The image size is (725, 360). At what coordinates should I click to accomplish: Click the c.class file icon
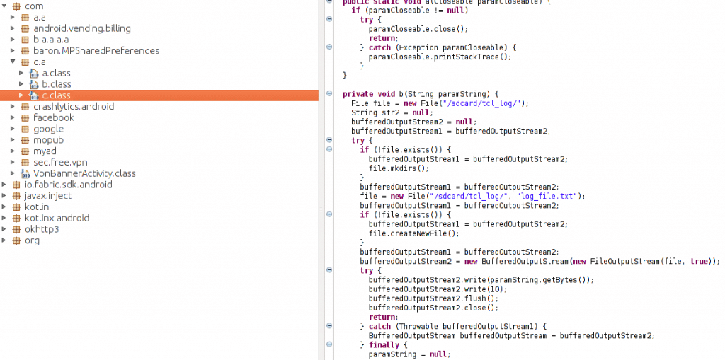tap(34, 95)
